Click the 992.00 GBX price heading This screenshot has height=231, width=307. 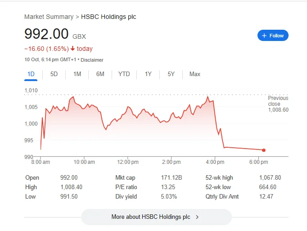(46, 34)
